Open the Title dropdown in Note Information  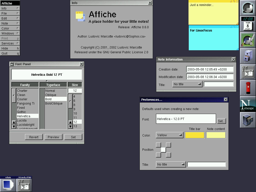pyautogui.click(x=187, y=84)
